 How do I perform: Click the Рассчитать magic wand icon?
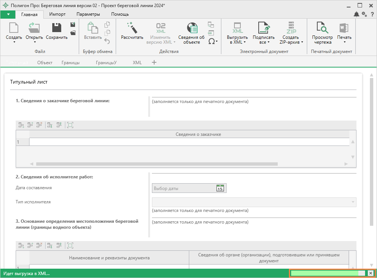tap(132, 28)
